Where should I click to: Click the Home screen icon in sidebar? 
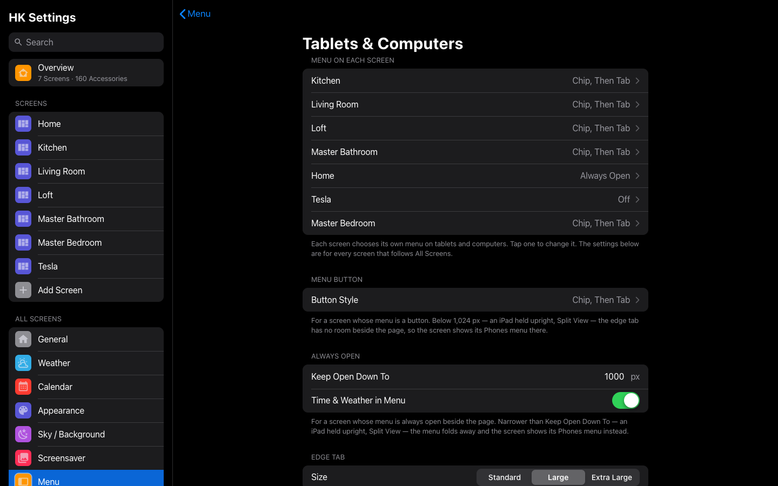click(23, 124)
